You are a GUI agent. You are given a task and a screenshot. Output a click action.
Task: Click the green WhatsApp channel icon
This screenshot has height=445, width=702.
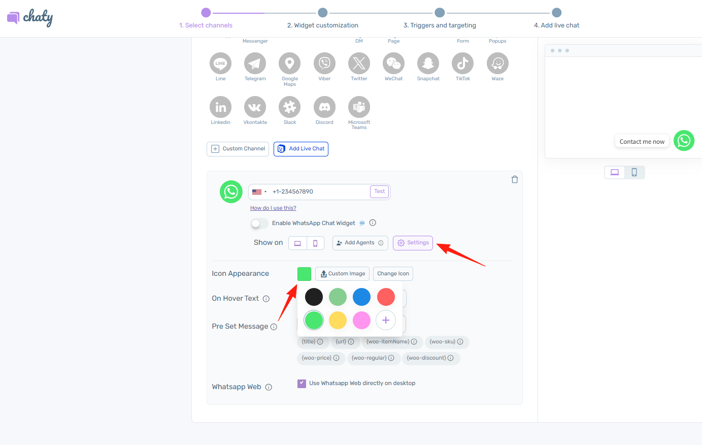tap(231, 192)
